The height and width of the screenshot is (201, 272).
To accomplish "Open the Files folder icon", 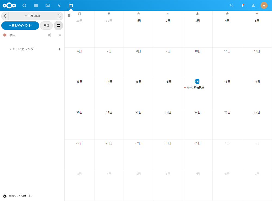I will click(36, 5).
